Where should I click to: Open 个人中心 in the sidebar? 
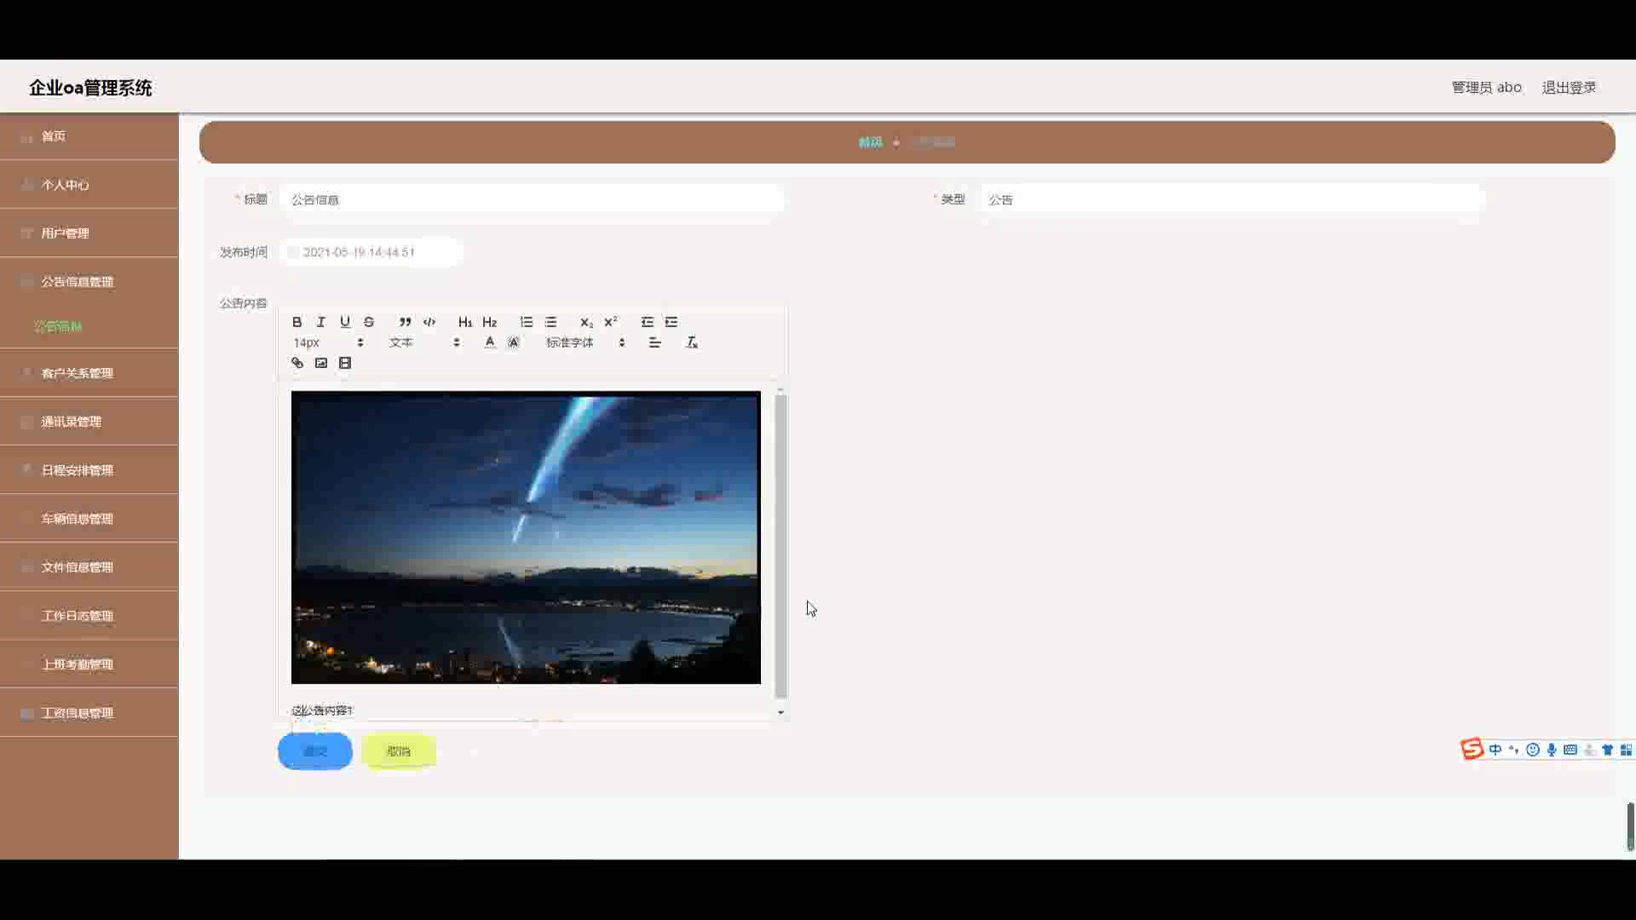(89, 185)
